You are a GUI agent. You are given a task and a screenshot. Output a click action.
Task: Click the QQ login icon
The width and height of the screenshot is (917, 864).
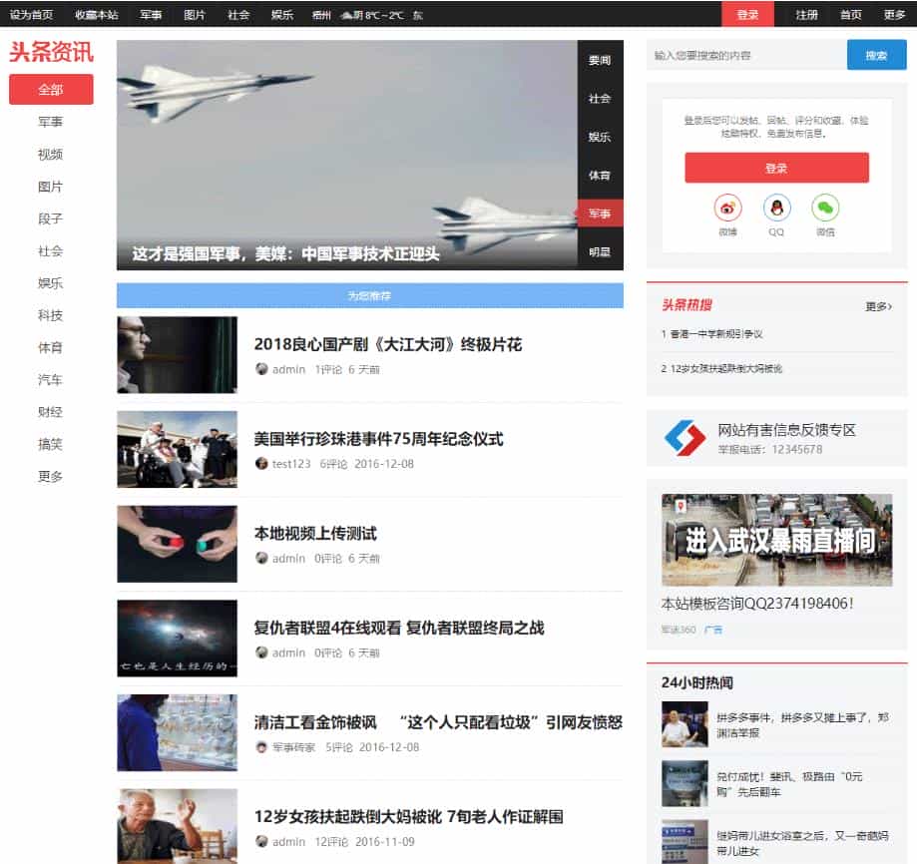click(776, 208)
